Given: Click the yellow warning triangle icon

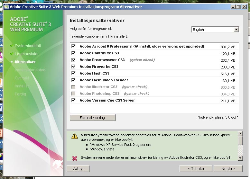Looking at the screenshot, I should (75, 136).
